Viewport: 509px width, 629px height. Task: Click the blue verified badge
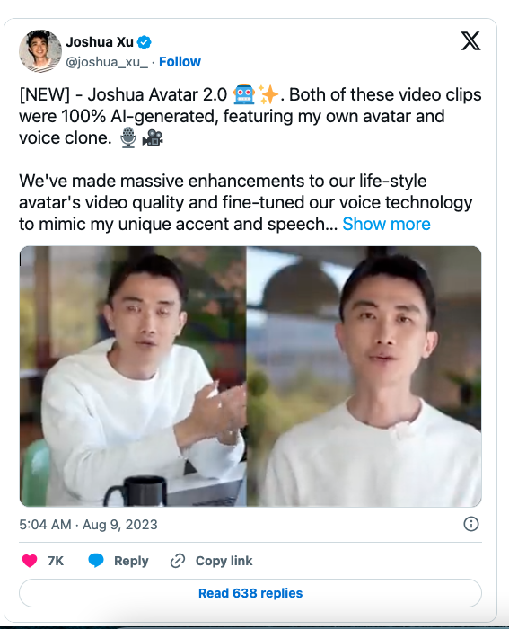[x=144, y=42]
